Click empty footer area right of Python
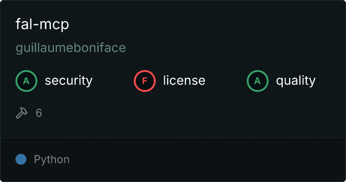 click(205, 160)
